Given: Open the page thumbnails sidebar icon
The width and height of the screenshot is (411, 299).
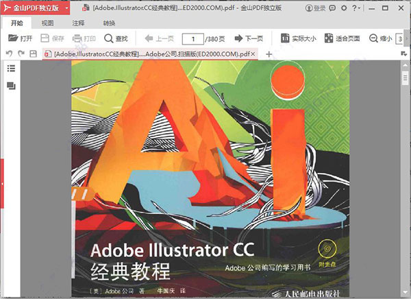Looking at the screenshot, I should [x=11, y=86].
